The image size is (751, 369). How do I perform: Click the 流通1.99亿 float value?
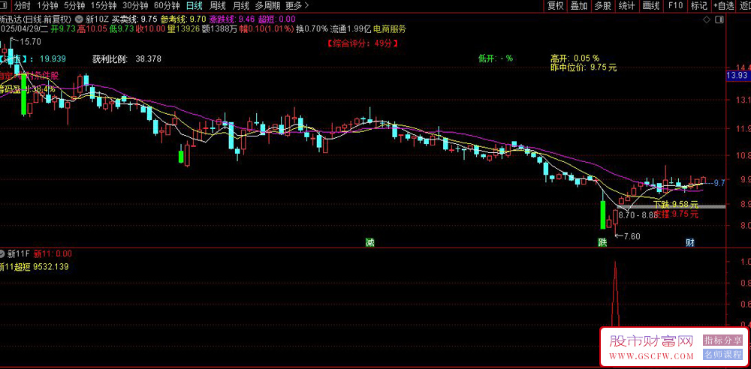tap(350, 28)
